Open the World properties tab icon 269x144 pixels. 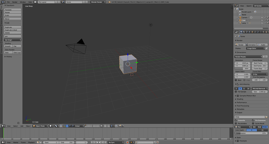[250, 32]
